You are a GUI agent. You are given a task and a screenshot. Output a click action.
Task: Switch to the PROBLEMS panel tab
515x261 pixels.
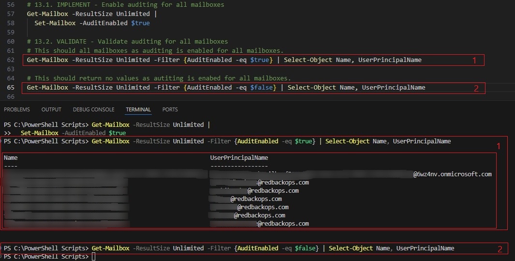(17, 109)
